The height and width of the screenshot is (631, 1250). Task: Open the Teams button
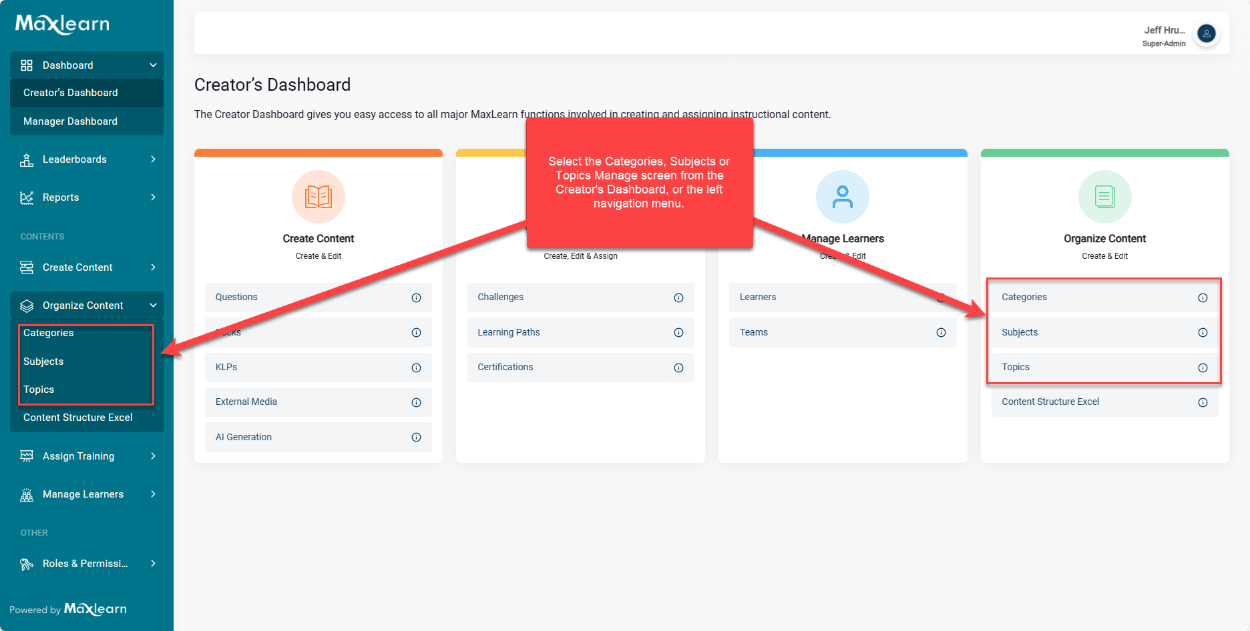(x=843, y=332)
